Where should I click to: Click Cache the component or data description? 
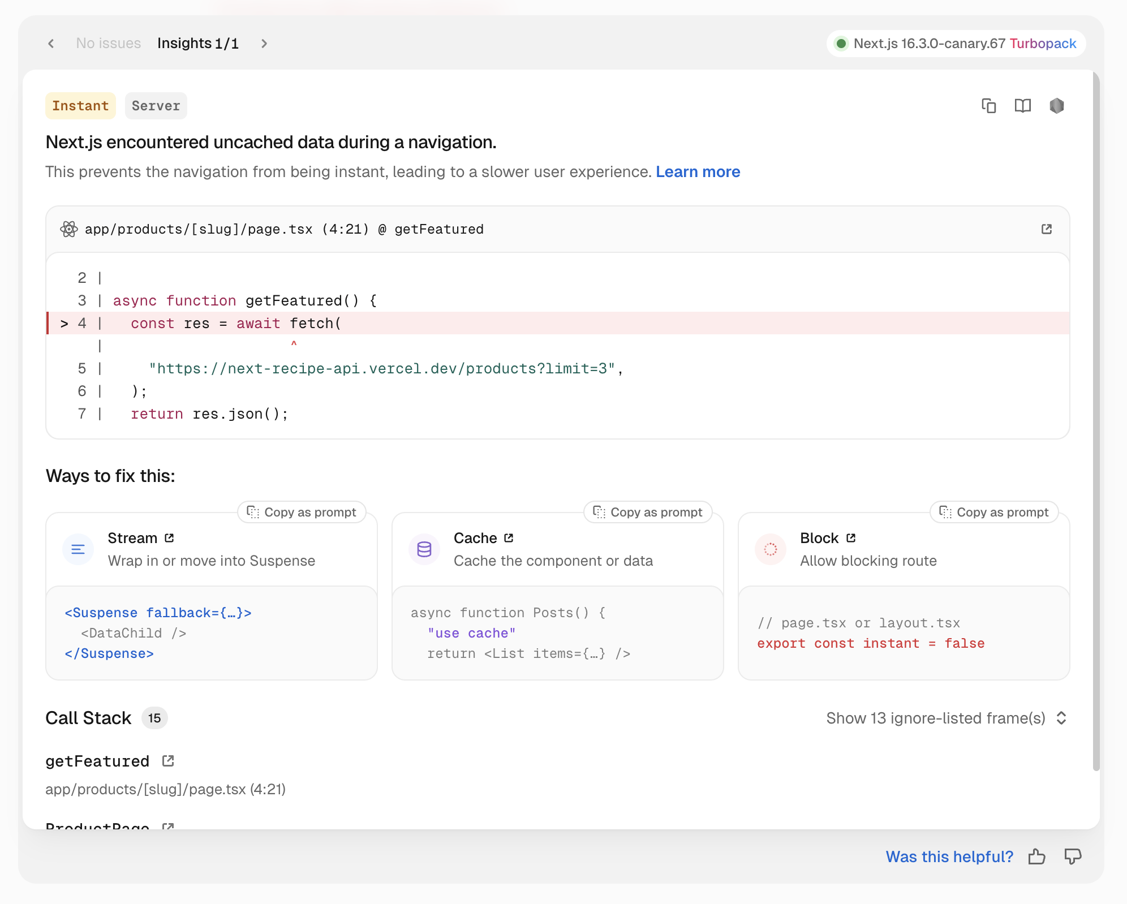click(x=553, y=561)
